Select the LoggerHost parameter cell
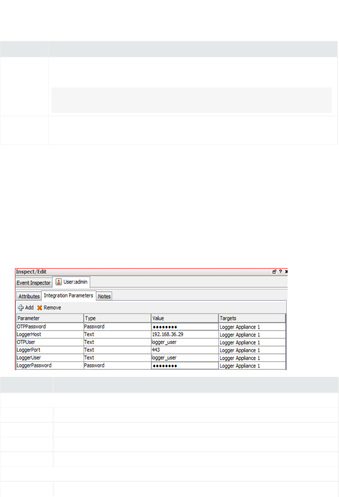Viewport: 339px width, 497px height. coord(50,334)
